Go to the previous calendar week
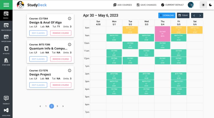 [194, 15]
